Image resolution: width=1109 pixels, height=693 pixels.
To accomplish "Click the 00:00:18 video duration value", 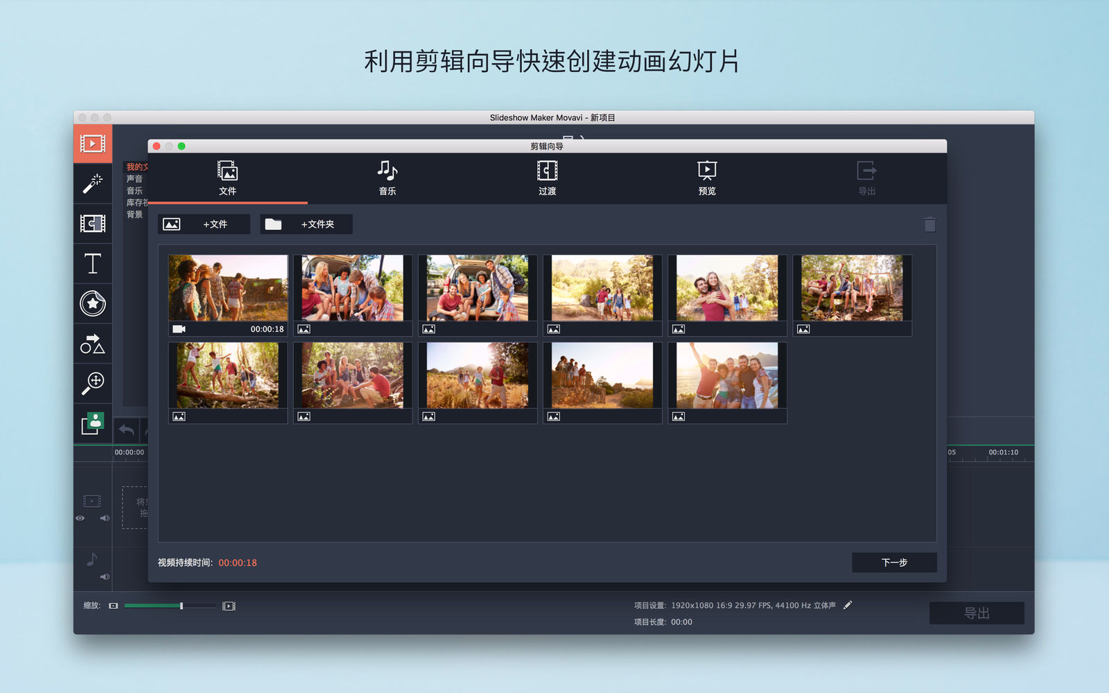I will pos(238,563).
